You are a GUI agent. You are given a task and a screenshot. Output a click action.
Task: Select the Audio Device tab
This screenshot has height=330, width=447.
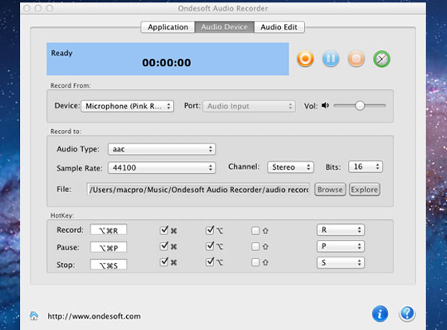[224, 27]
